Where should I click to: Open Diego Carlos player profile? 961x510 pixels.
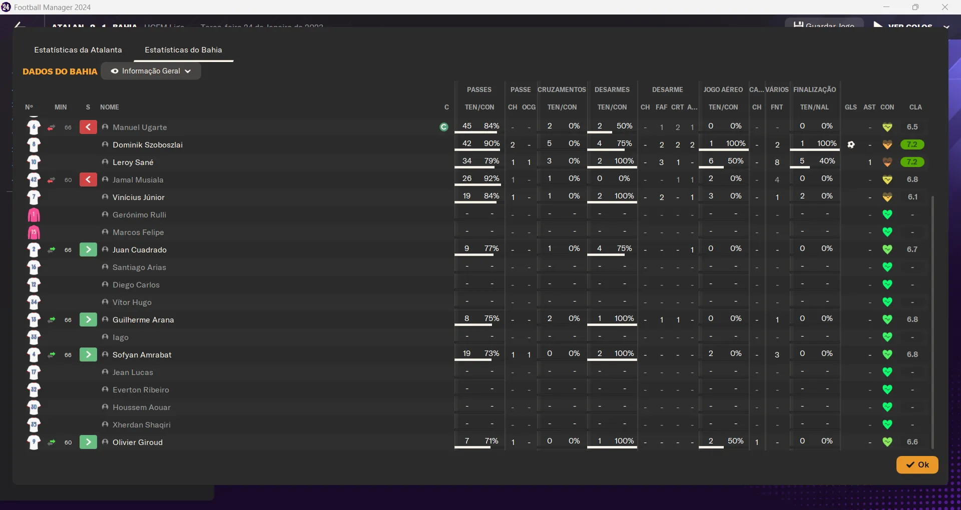(136, 285)
